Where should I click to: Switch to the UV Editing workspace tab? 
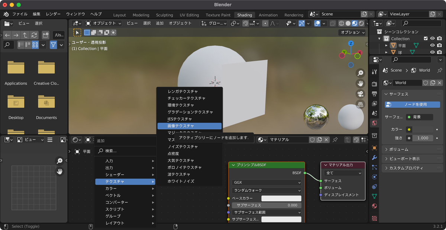point(189,15)
